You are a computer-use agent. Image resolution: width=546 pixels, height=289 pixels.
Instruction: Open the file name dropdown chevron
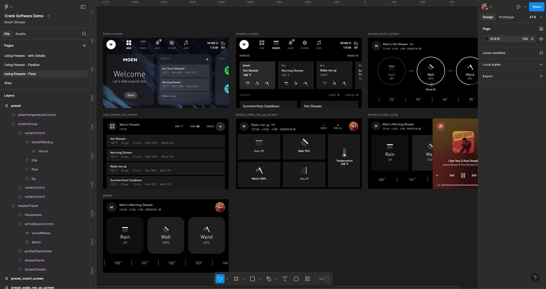coord(48,16)
